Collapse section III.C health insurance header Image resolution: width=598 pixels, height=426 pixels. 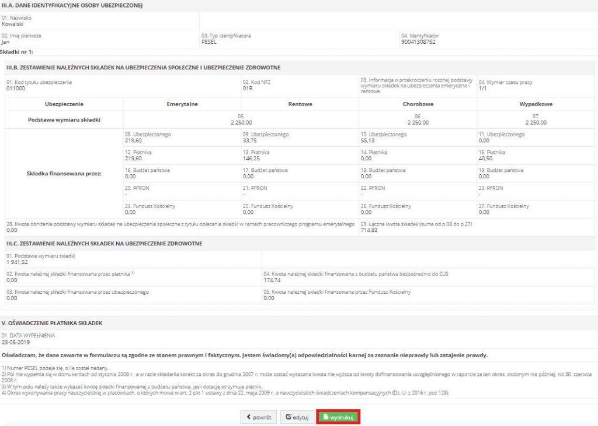tap(105, 244)
